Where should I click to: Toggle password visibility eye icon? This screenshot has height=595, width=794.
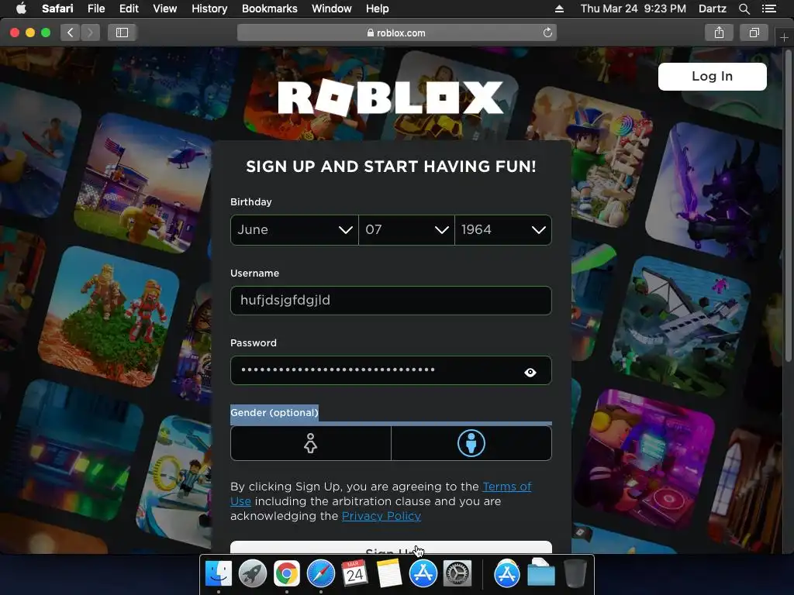(530, 373)
